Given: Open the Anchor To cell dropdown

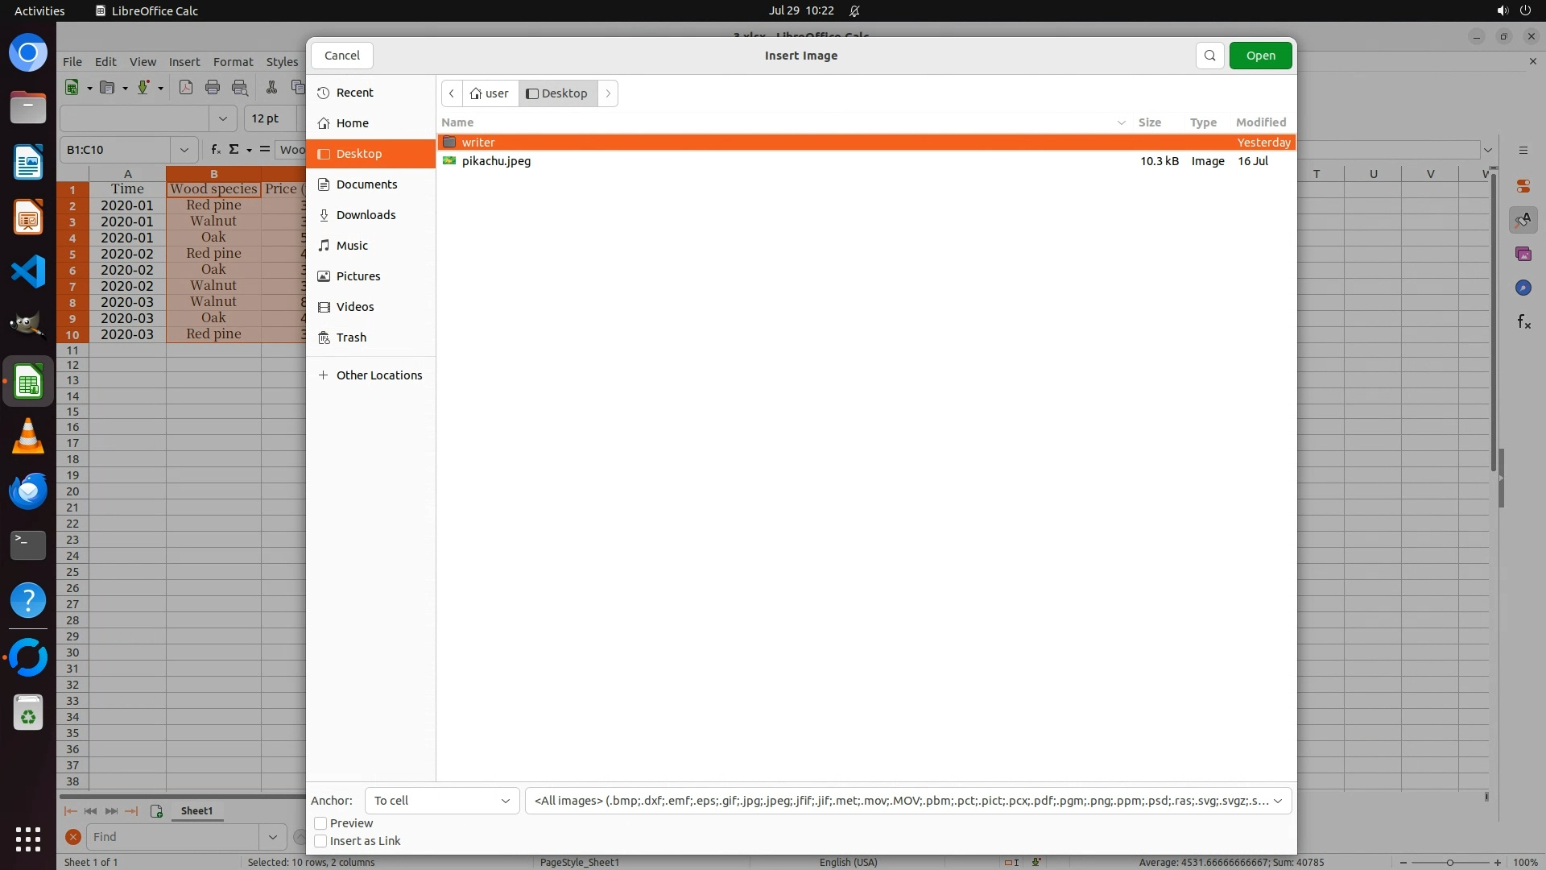Looking at the screenshot, I should coord(442,801).
